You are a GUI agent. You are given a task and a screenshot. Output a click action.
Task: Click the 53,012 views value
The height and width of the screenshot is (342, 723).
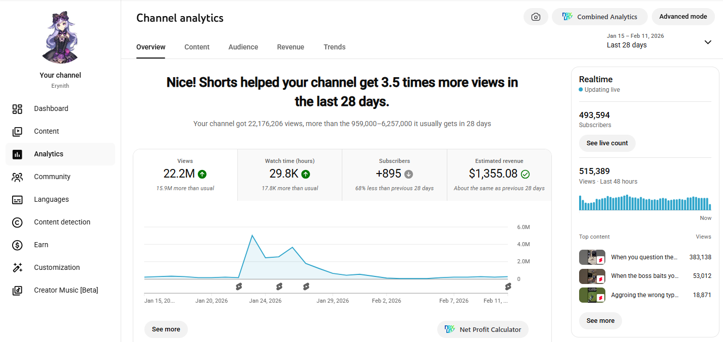click(x=702, y=276)
